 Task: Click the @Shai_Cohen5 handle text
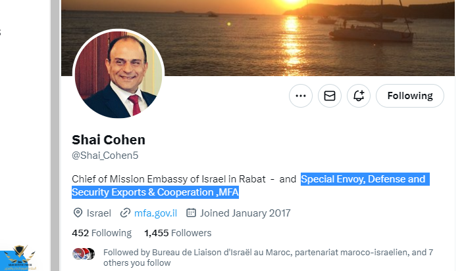click(x=105, y=156)
